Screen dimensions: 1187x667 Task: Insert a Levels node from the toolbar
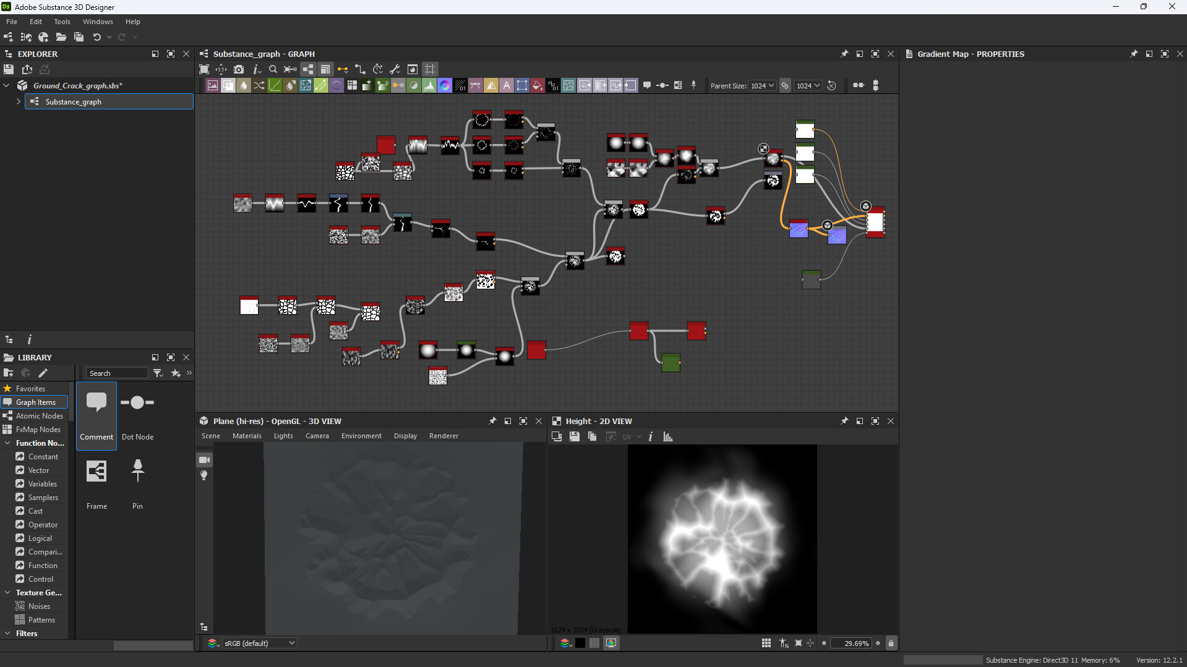pos(429,86)
